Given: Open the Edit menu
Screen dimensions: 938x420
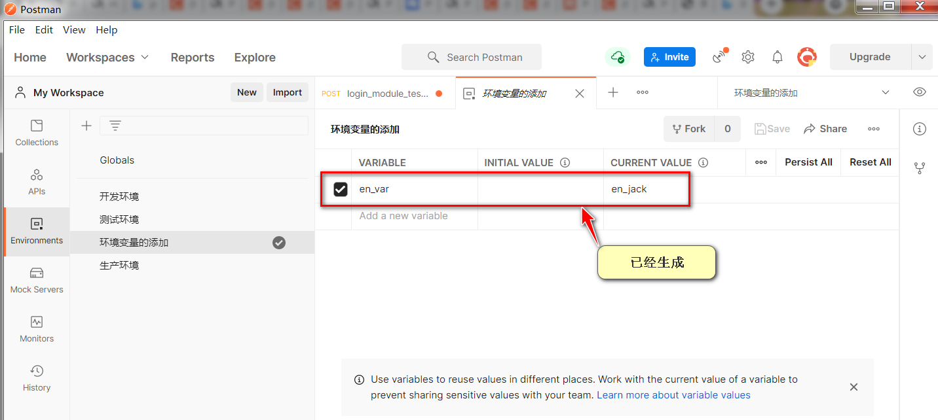Looking at the screenshot, I should [x=44, y=30].
